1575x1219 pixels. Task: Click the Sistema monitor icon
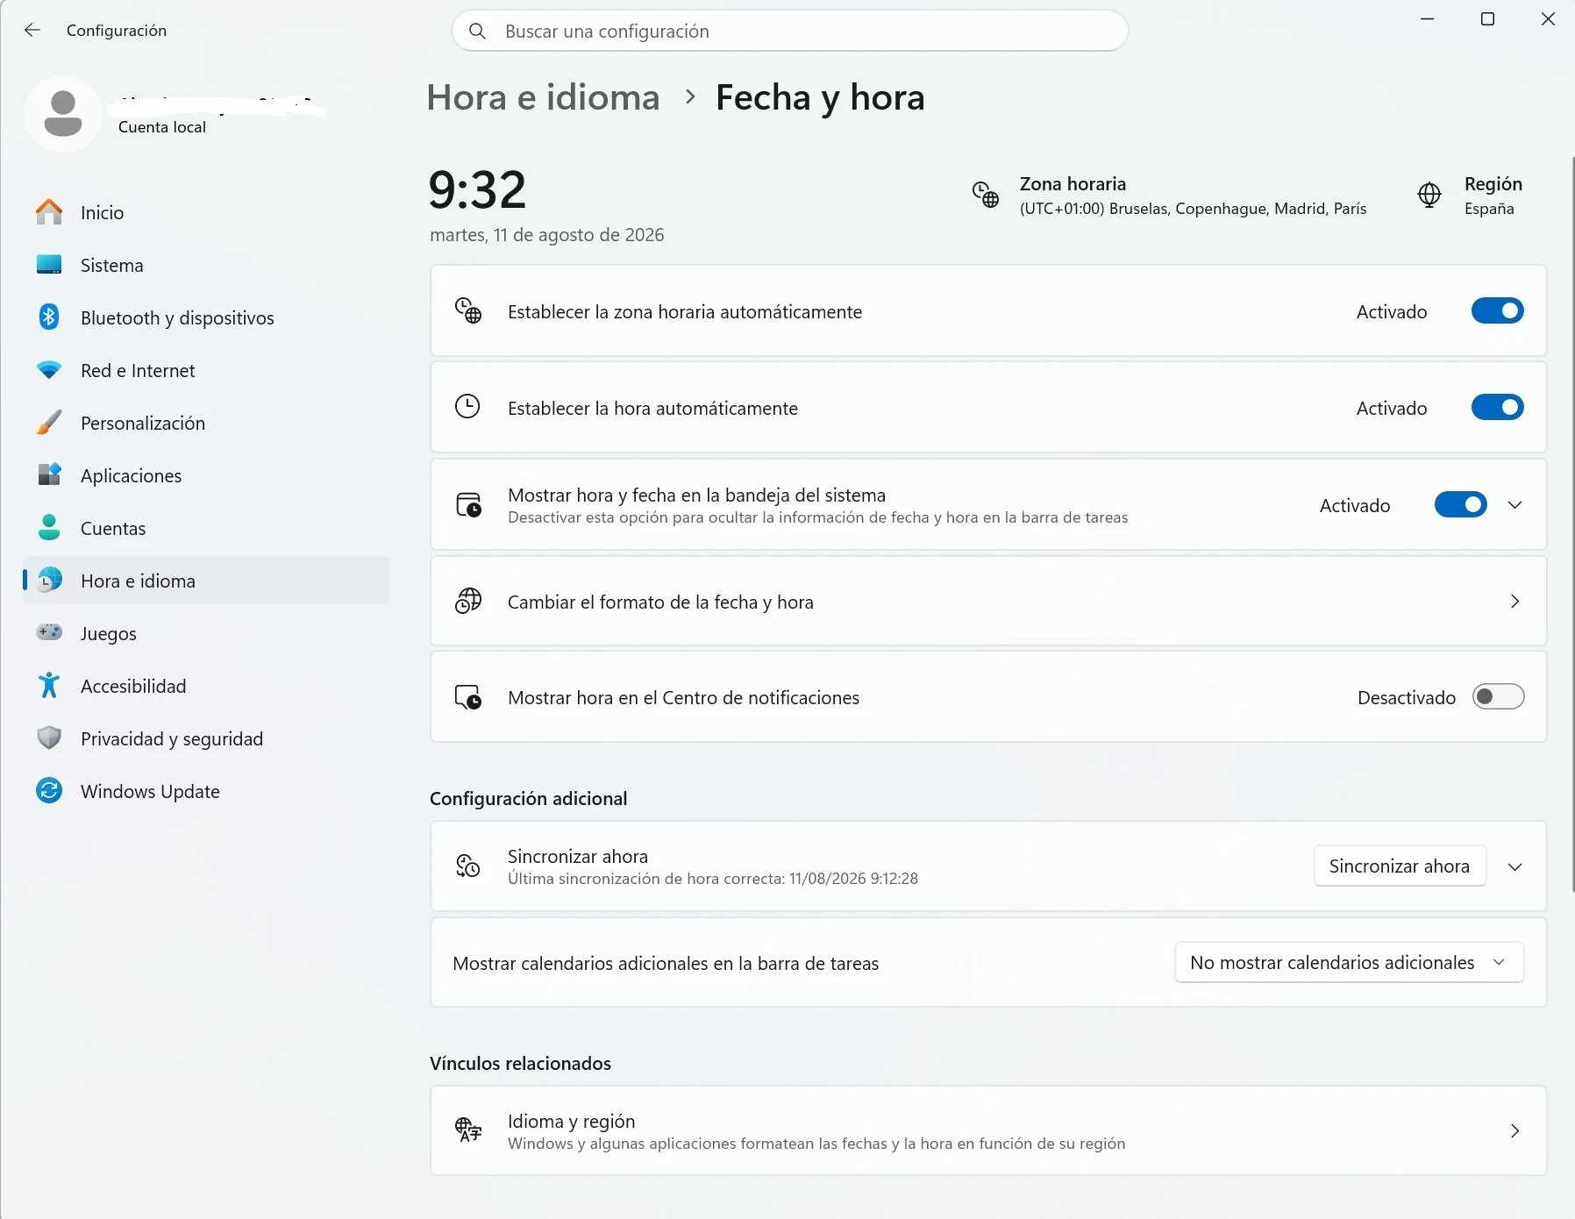pos(49,265)
